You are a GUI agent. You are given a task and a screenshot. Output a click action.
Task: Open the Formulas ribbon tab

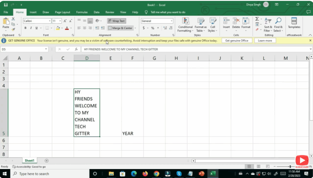tap(82, 12)
